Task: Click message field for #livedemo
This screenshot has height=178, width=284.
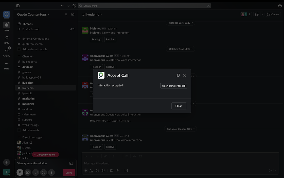Action: point(180,163)
